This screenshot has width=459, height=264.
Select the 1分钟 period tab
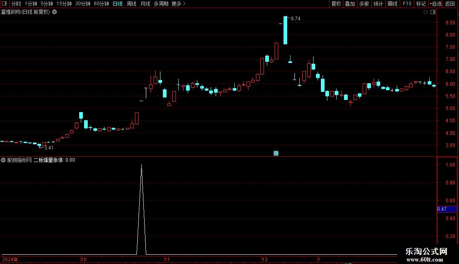click(x=31, y=4)
